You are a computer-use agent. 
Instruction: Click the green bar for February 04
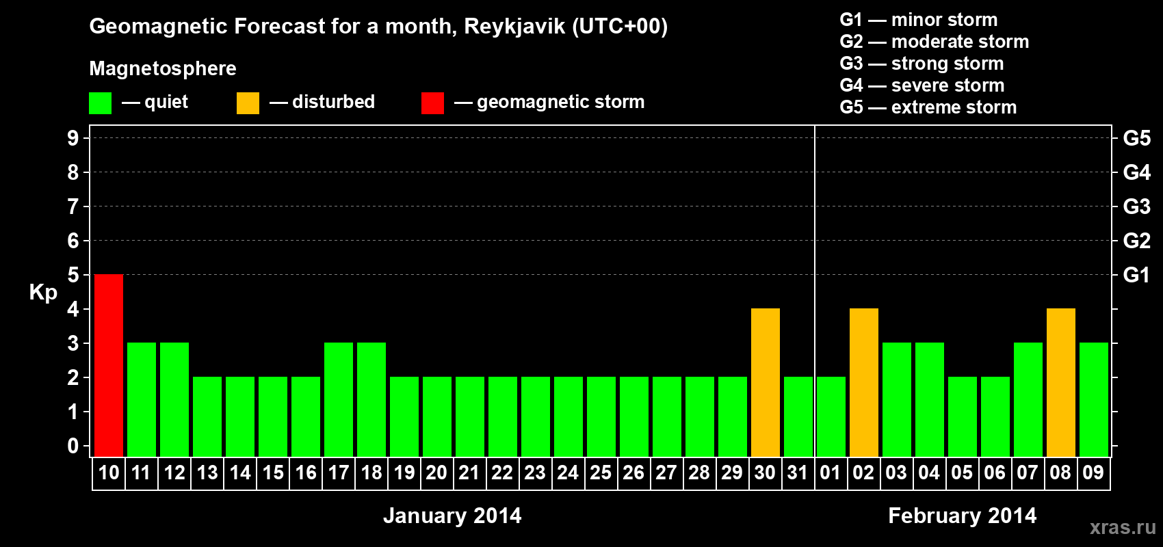[x=930, y=399]
